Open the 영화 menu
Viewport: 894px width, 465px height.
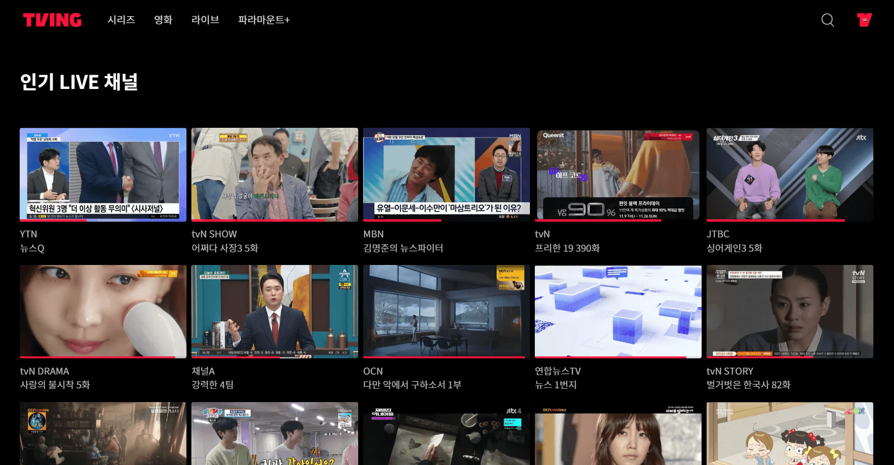pyautogui.click(x=163, y=20)
